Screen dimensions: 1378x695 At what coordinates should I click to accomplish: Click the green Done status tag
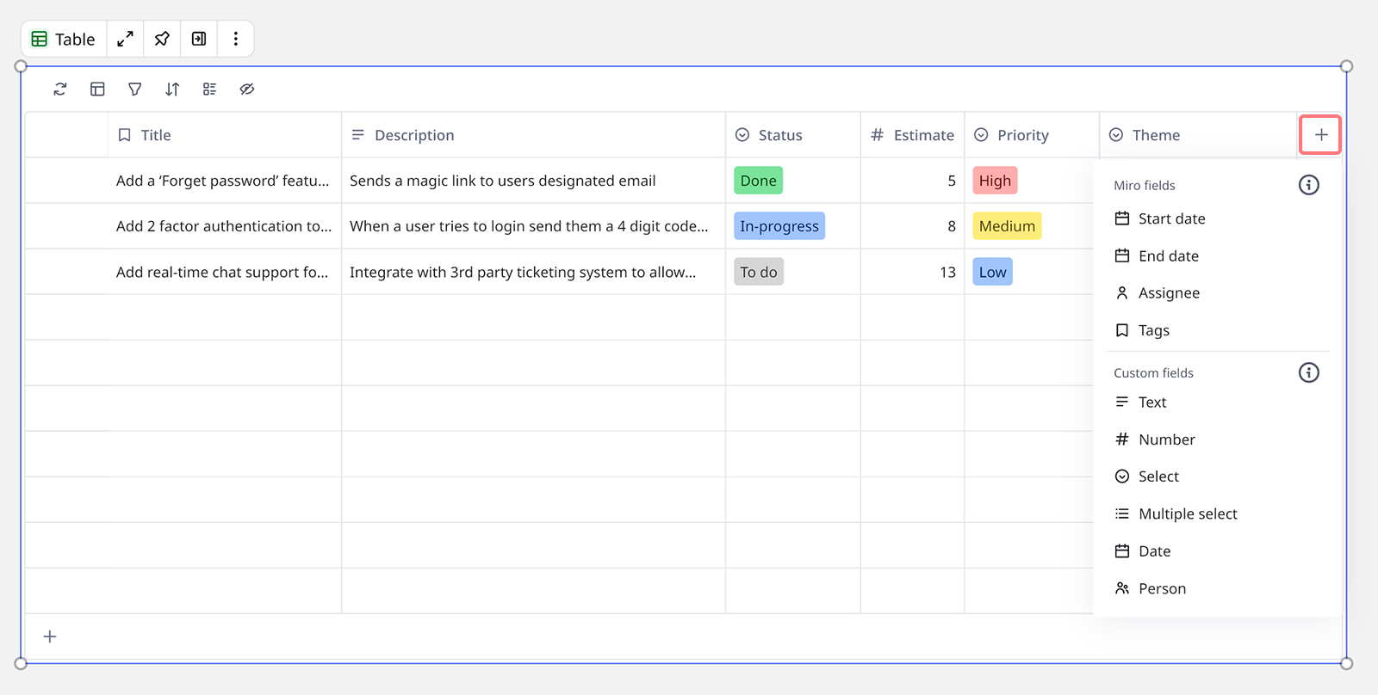pyautogui.click(x=758, y=181)
